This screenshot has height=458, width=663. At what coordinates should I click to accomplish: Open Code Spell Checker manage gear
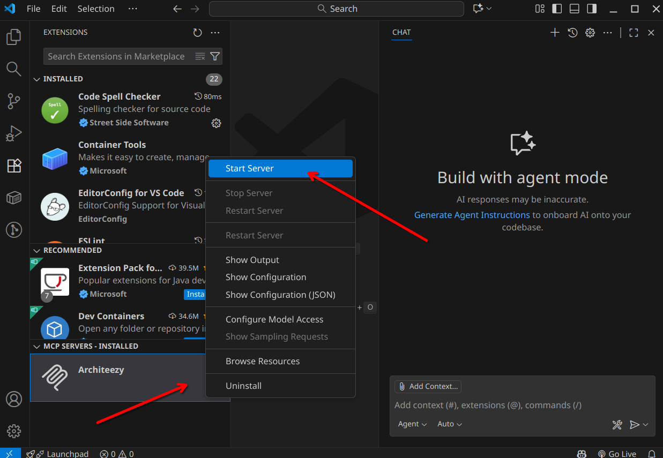tap(216, 123)
